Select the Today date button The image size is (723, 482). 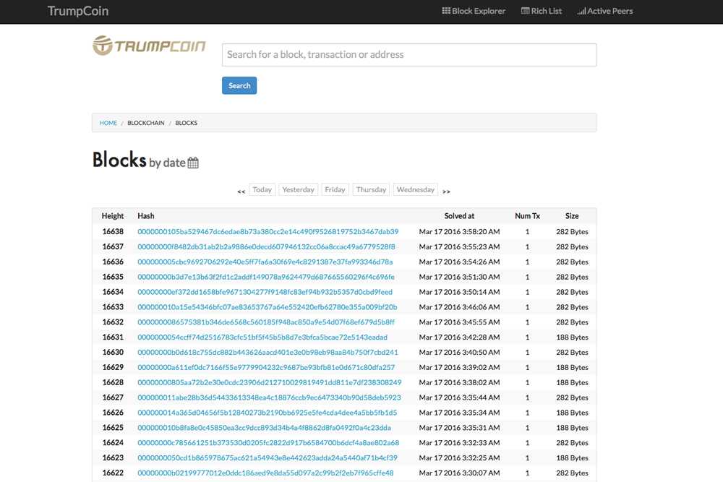point(262,190)
